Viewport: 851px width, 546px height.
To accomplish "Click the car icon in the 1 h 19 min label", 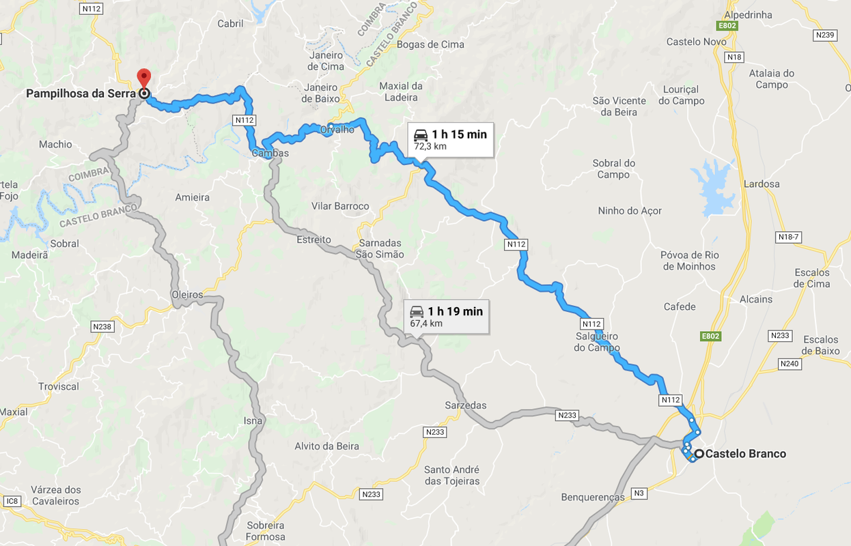I will [417, 312].
